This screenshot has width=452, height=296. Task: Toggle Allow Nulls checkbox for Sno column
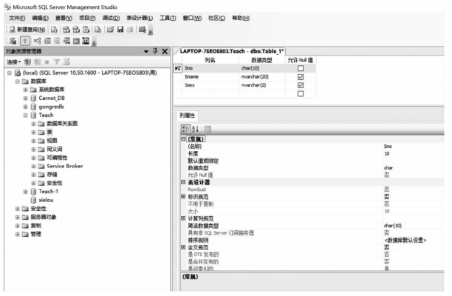pos(301,68)
